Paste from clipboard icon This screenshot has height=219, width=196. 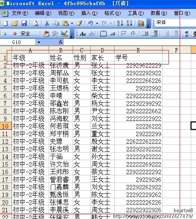coord(65,23)
